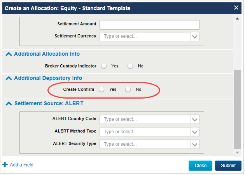245x175 pixels.
Task: Collapse the Additional Depository Info section
Action: (x=9, y=78)
